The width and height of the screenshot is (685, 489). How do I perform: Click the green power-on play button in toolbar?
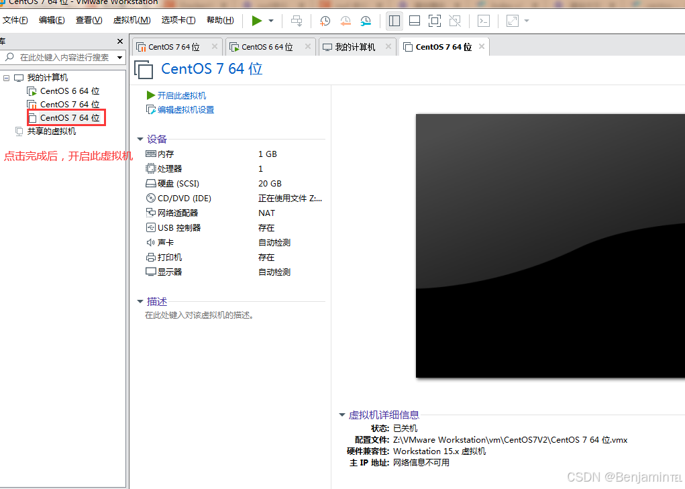tap(257, 21)
